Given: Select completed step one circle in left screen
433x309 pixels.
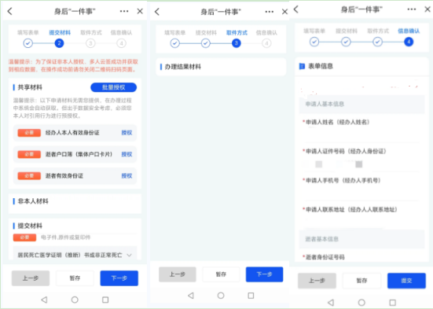Looking at the screenshot, I should (x=28, y=43).
